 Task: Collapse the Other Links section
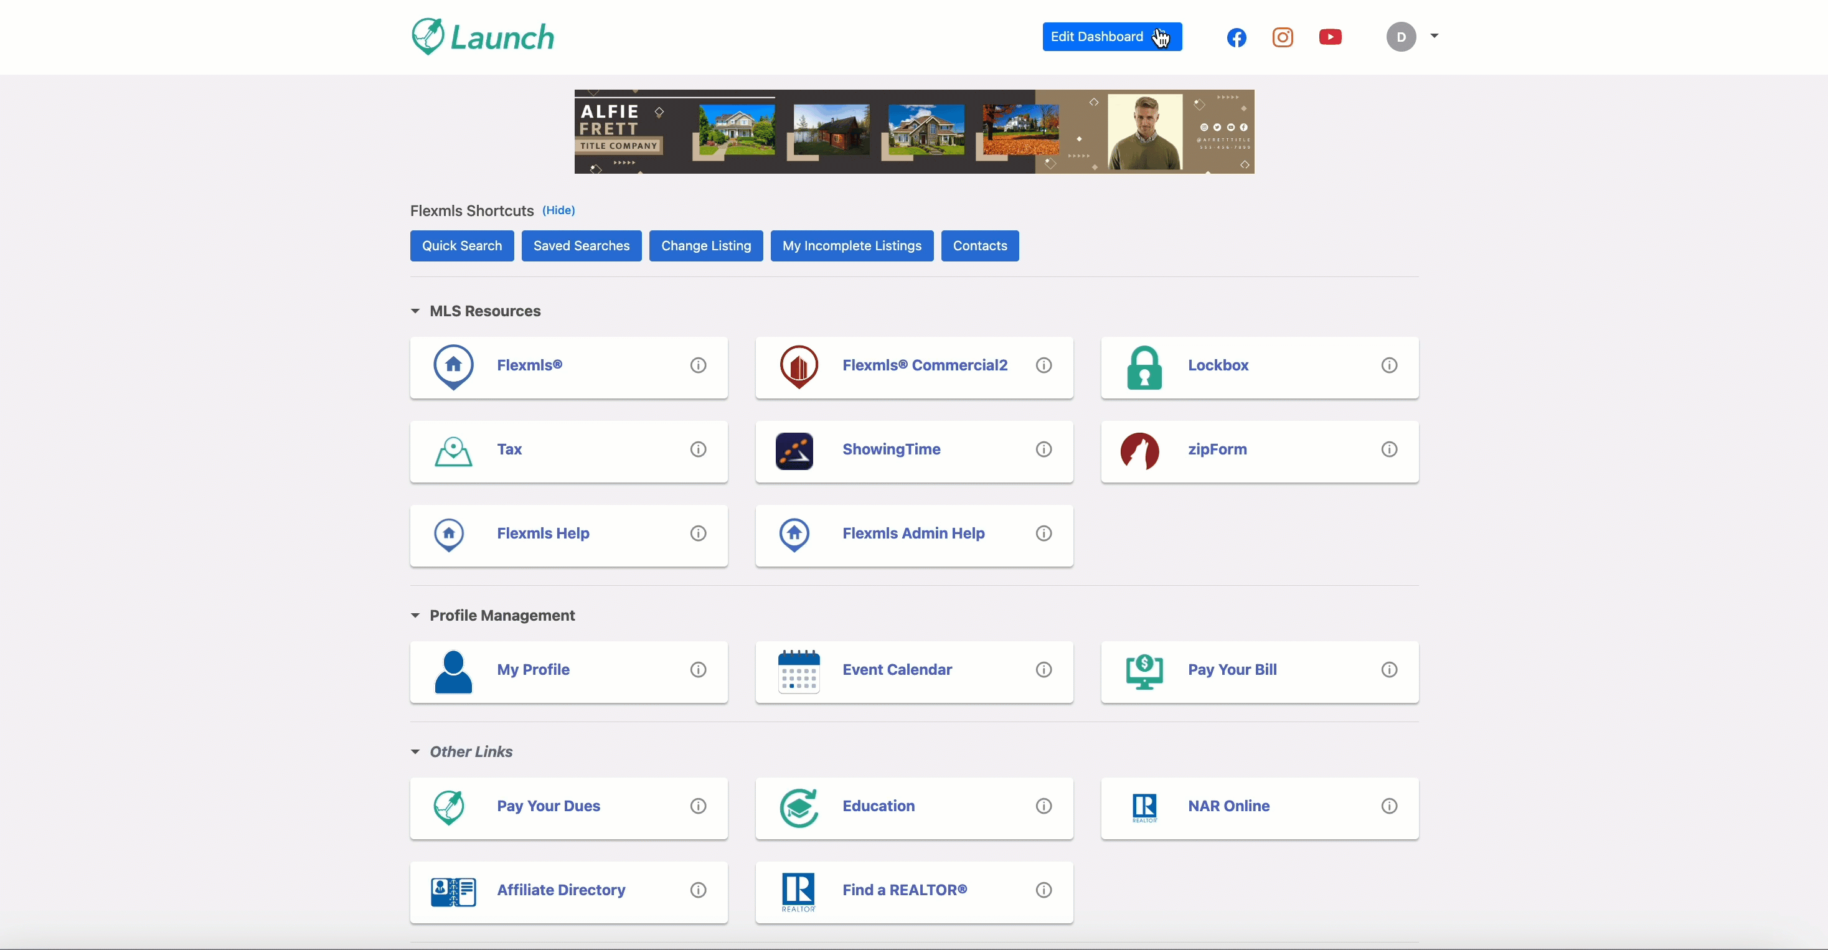[415, 751]
